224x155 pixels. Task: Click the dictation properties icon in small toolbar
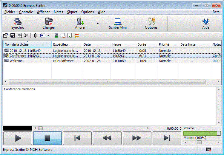(6, 35)
